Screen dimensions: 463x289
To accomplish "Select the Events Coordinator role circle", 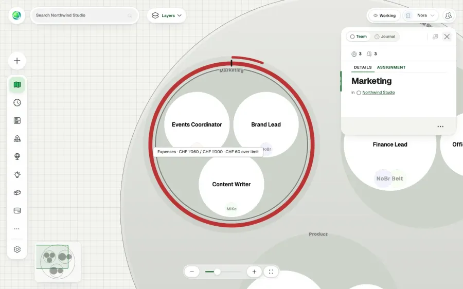I will pos(197,124).
